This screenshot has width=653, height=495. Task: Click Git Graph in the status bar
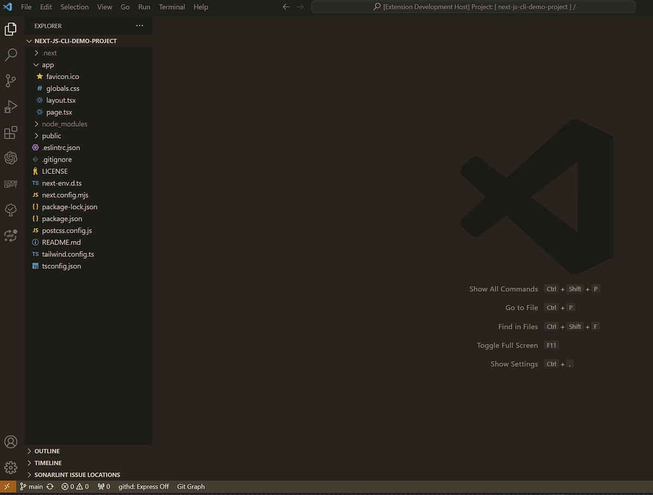(190, 486)
